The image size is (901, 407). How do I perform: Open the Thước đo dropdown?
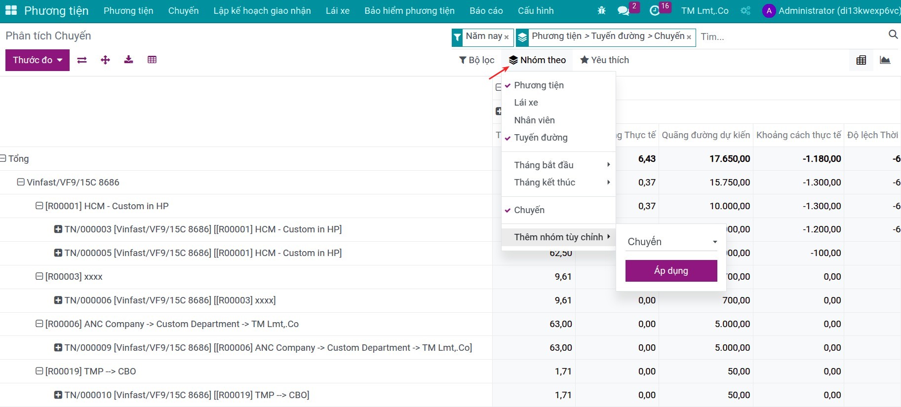tap(38, 60)
